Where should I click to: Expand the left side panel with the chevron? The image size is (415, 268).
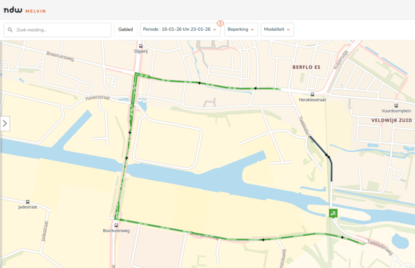[x=5, y=124]
